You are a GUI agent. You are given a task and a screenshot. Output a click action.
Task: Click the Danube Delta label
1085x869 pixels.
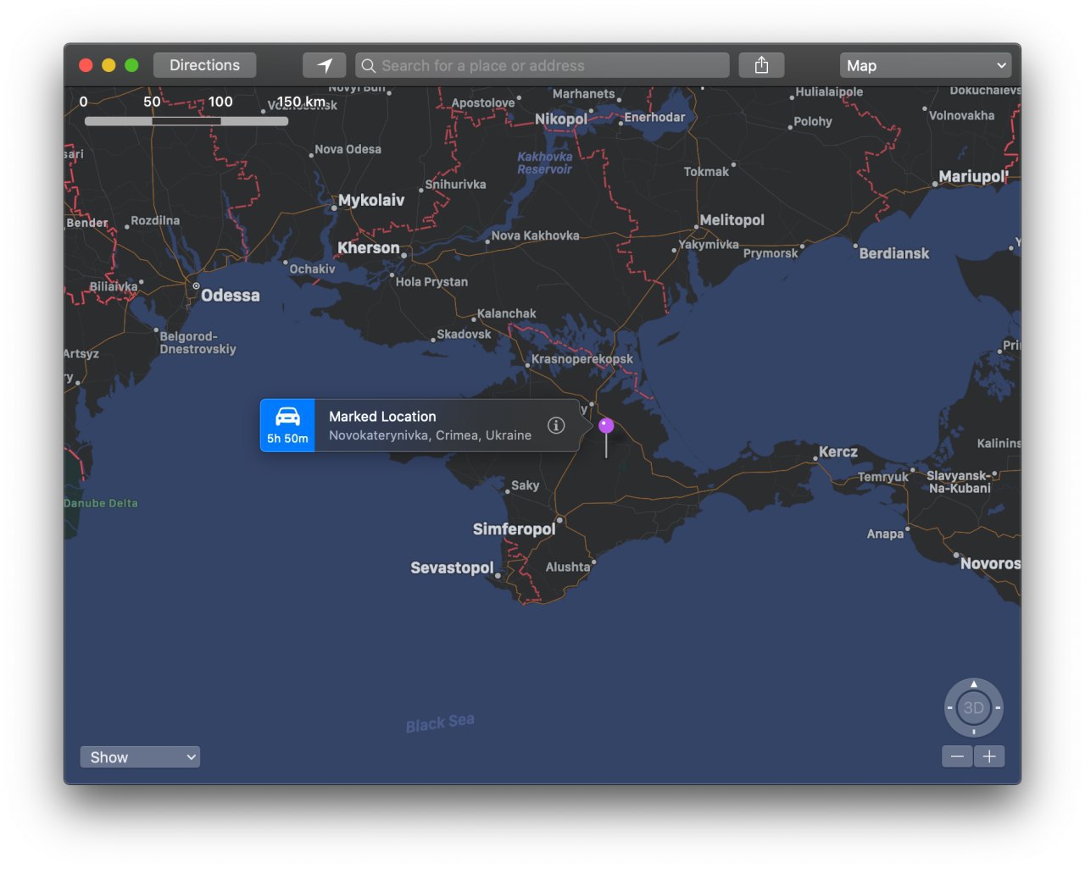tap(101, 503)
